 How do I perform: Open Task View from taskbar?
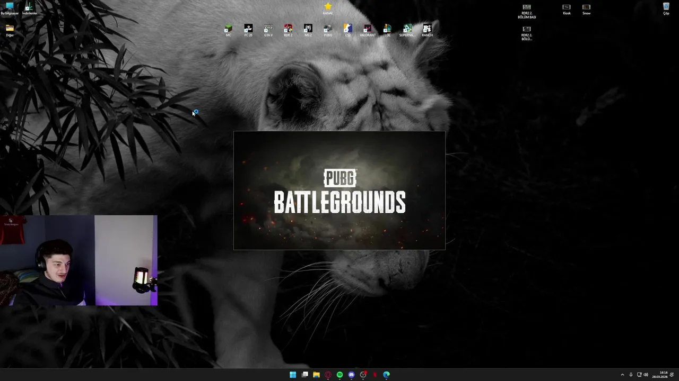[304, 375]
